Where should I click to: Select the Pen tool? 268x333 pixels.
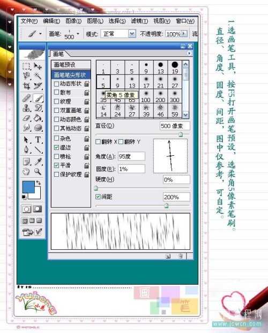[x=26, y=150]
